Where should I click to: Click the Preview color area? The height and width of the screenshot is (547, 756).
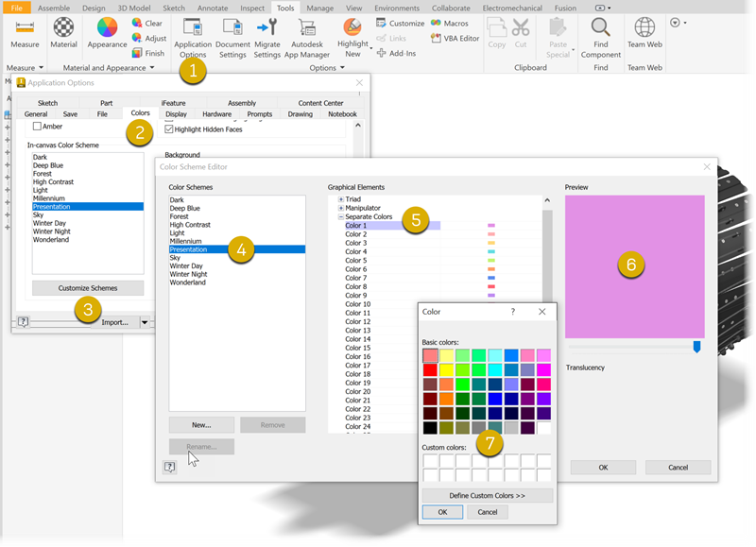(634, 266)
